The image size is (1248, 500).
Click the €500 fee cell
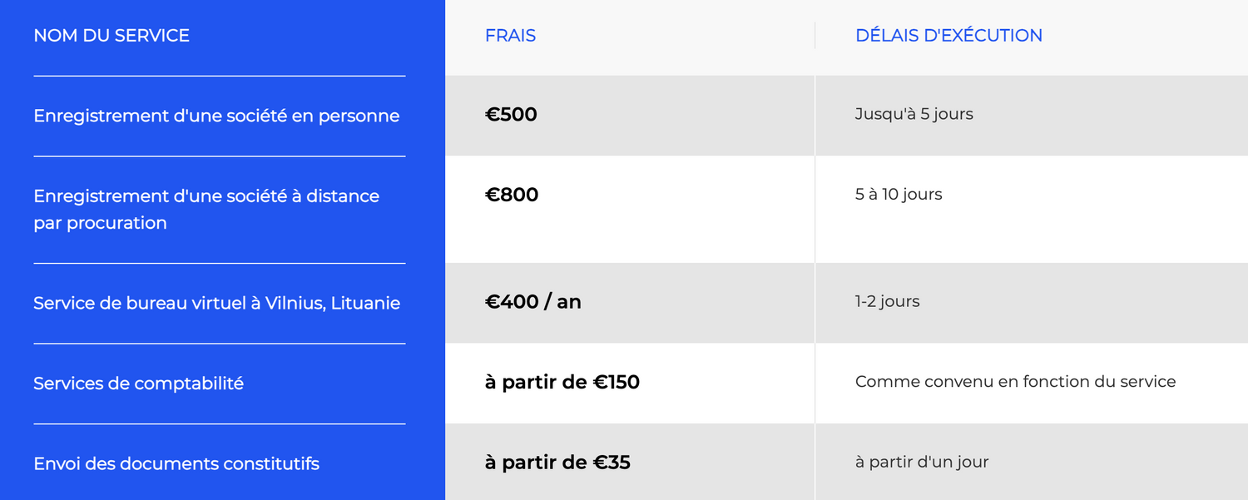click(x=511, y=115)
